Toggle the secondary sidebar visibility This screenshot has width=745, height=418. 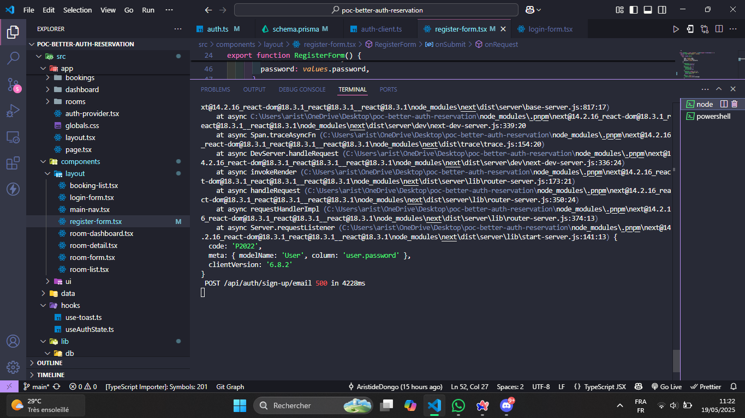[x=661, y=10]
